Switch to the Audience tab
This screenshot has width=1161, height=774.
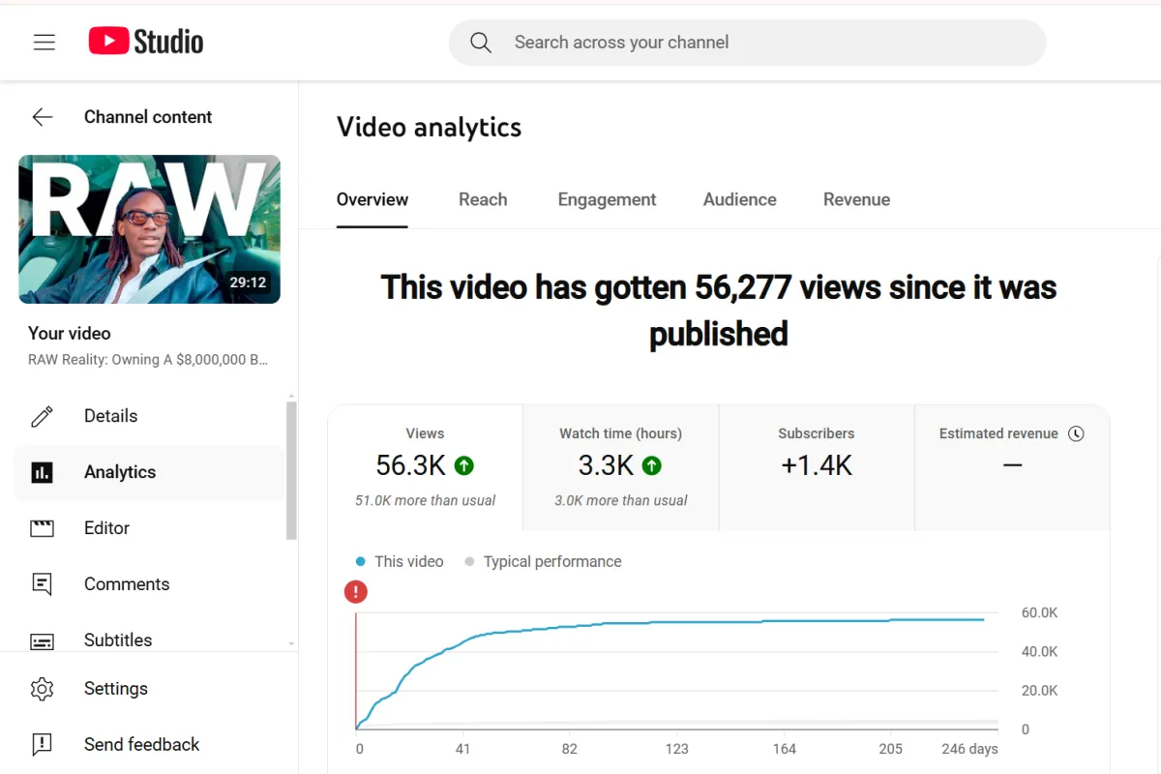click(740, 199)
